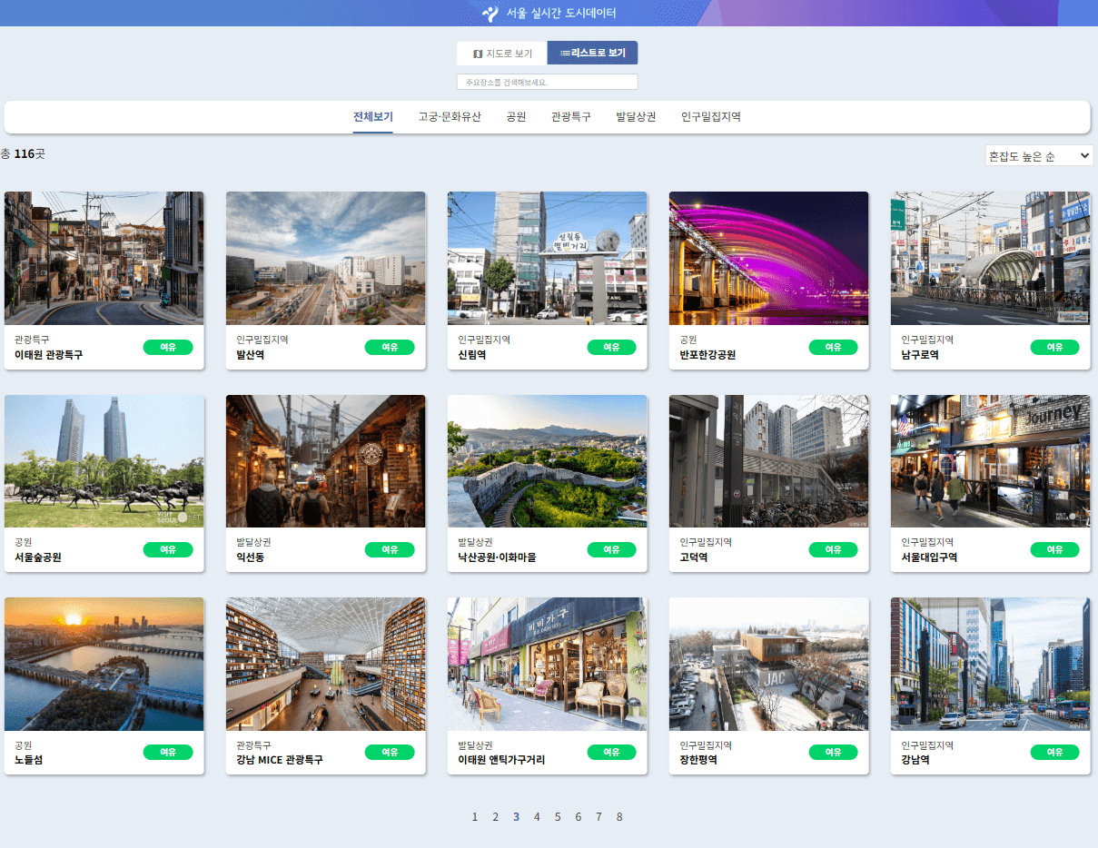Go to page 4
Image resolution: width=1098 pixels, height=848 pixels.
coord(537,817)
